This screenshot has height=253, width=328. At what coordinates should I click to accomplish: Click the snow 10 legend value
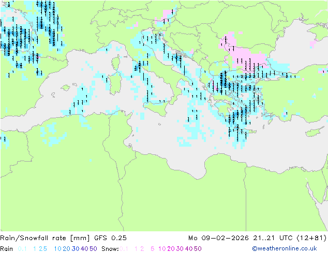click(162, 249)
